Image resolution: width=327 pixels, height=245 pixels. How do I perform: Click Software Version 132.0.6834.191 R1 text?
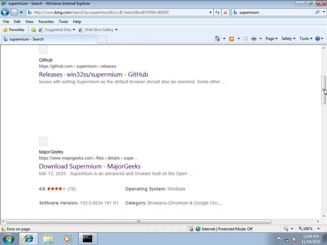tap(79, 203)
